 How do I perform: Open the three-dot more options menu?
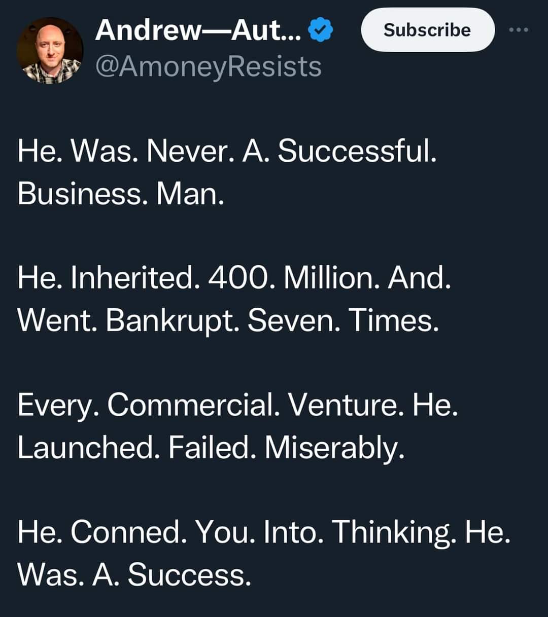(x=519, y=30)
